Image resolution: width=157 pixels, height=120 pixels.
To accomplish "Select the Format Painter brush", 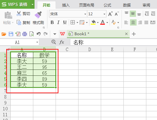I will (x=38, y=15).
